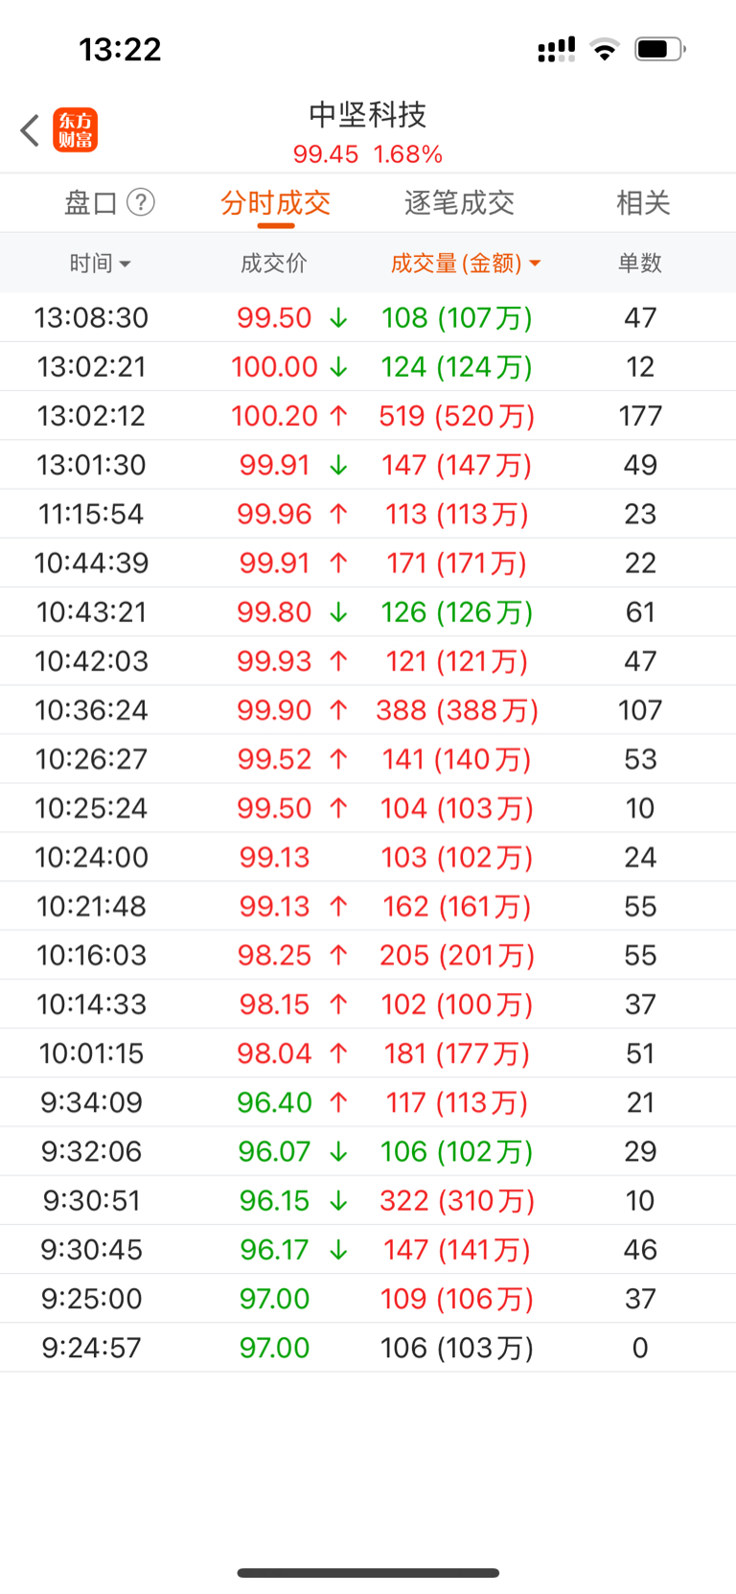Screen dimensions: 736x1594
Task: Toggle the 成交量(金额) sort arrow
Action: pyautogui.click(x=535, y=264)
